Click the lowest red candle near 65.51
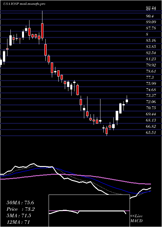 [107, 131]
